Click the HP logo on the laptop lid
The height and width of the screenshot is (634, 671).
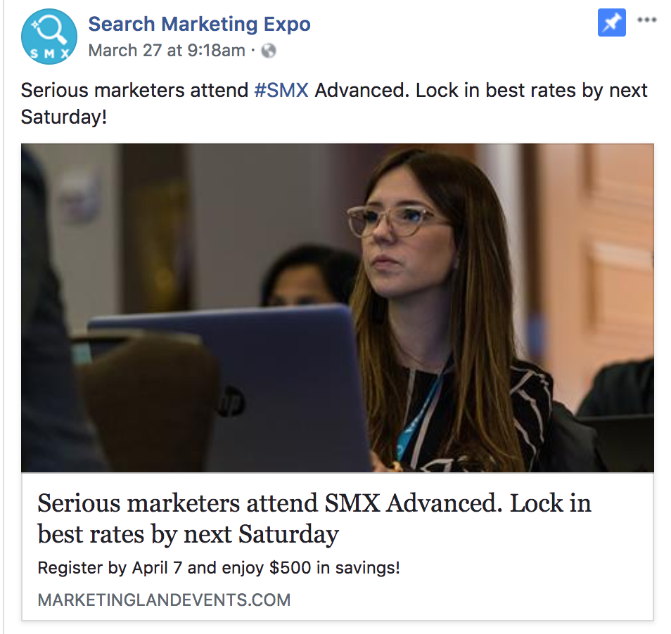pyautogui.click(x=230, y=401)
